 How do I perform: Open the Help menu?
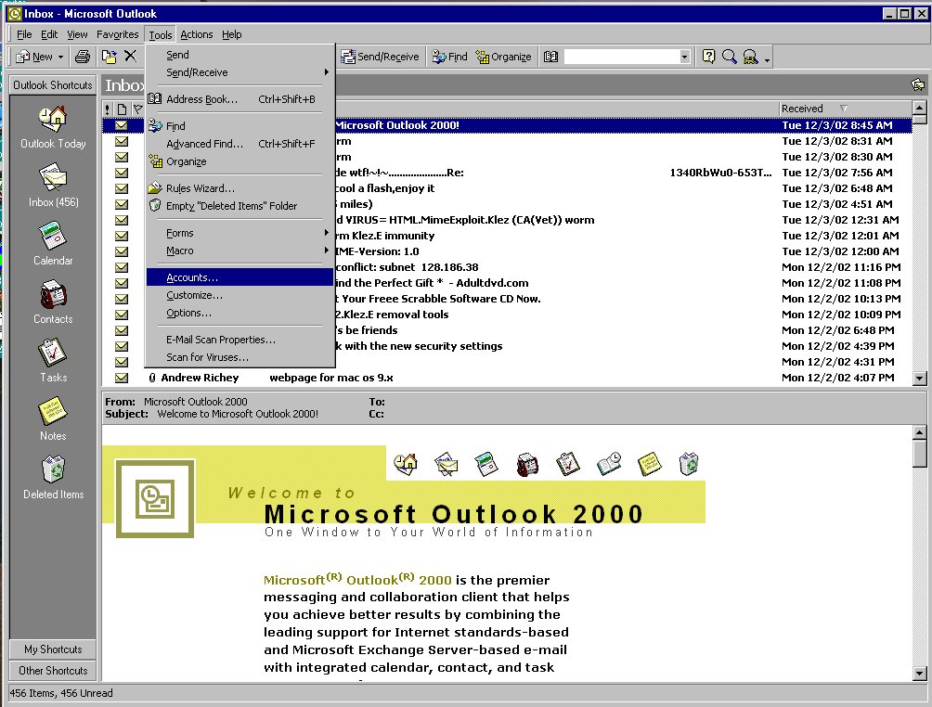click(232, 34)
